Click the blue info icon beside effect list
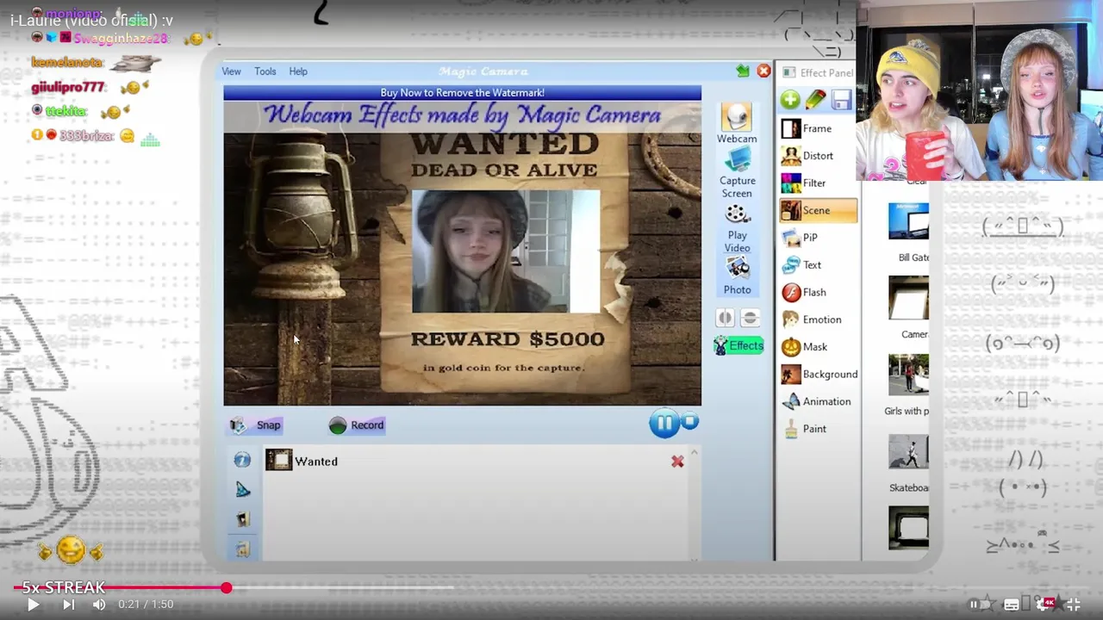Viewport: 1103px width, 620px height. coord(242,461)
